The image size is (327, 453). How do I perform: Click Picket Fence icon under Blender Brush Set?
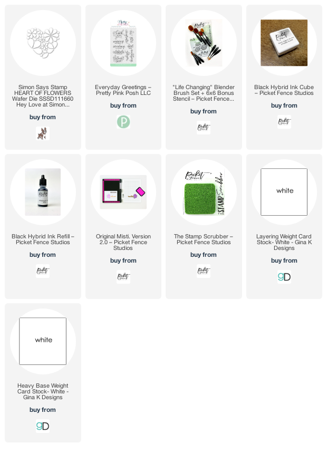pos(204,128)
